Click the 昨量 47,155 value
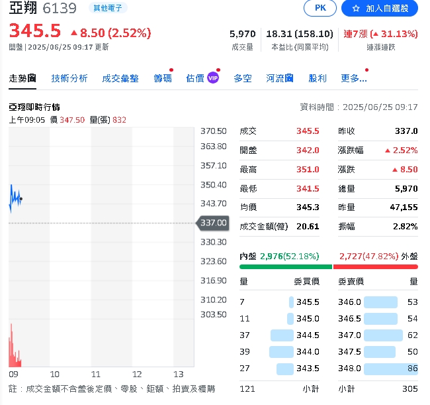The width and height of the screenshot is (430, 405). pos(404,207)
